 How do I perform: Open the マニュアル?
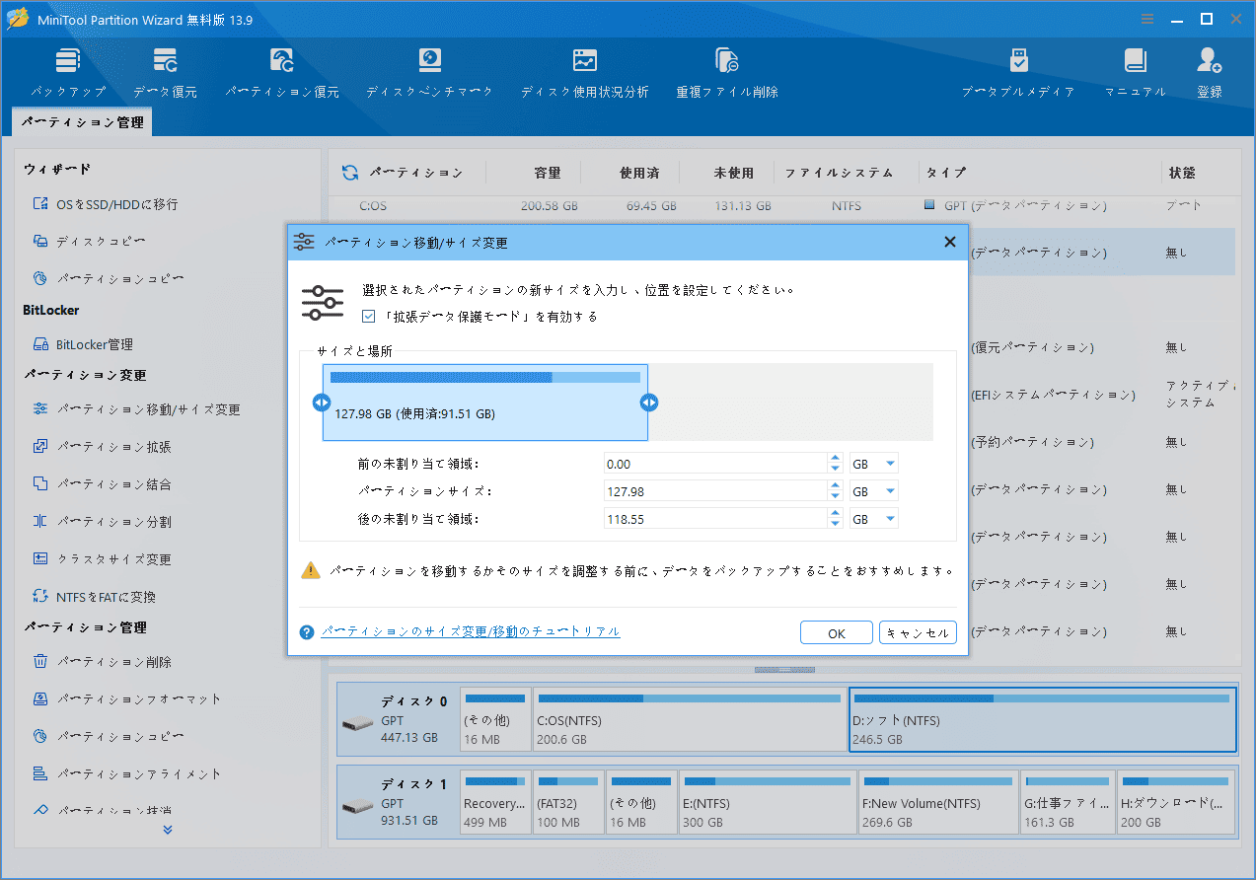pos(1135,72)
